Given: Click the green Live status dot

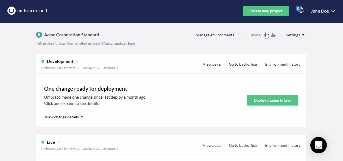Looking at the screenshot, I should point(43,142).
